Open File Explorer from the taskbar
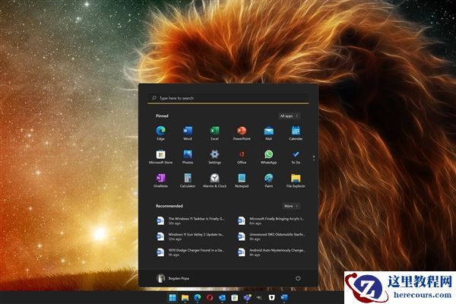Image resolution: width=456 pixels, height=304 pixels. [185, 297]
